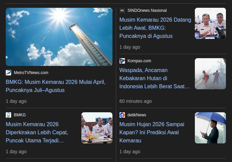Click the BMKG source logo icon
Screen dimensions: 232x162
coord(8,115)
